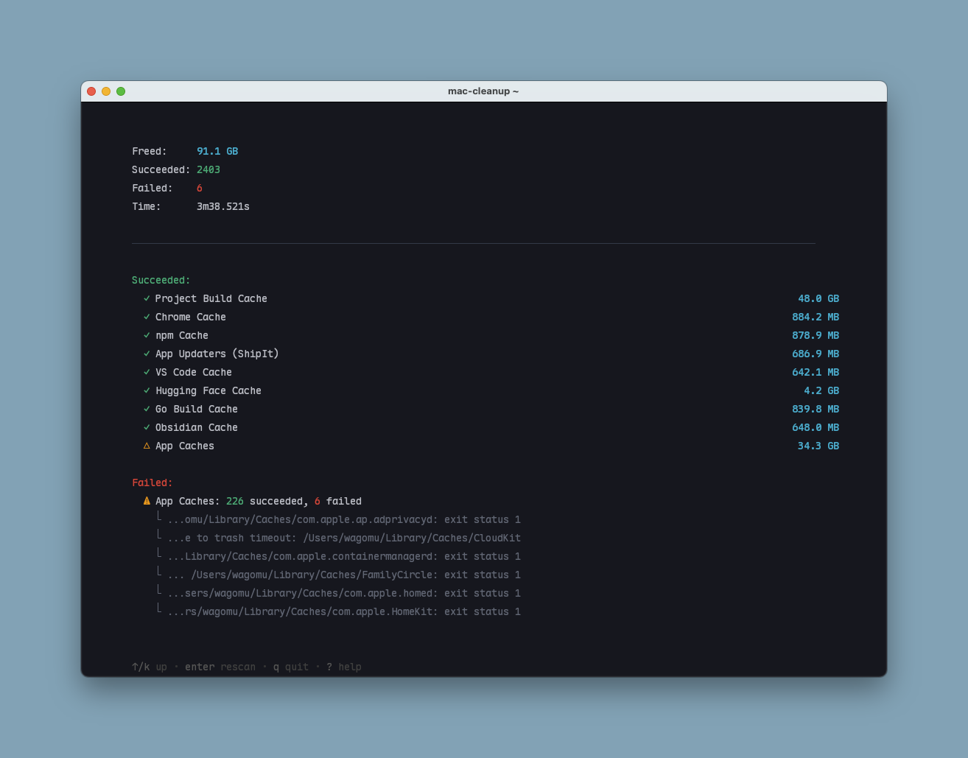Click the checkmark beside Go Build Cache
Image resolution: width=968 pixels, height=758 pixels.
pyautogui.click(x=147, y=409)
